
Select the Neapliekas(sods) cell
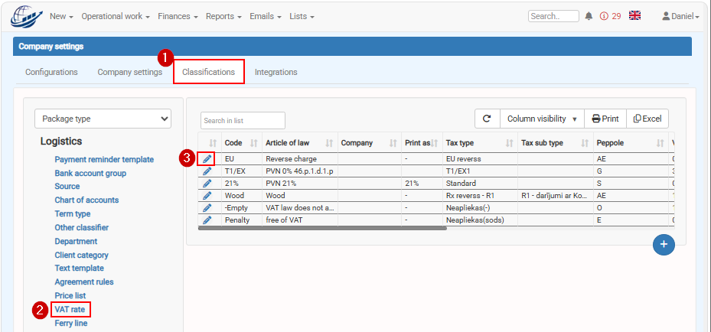click(480, 220)
